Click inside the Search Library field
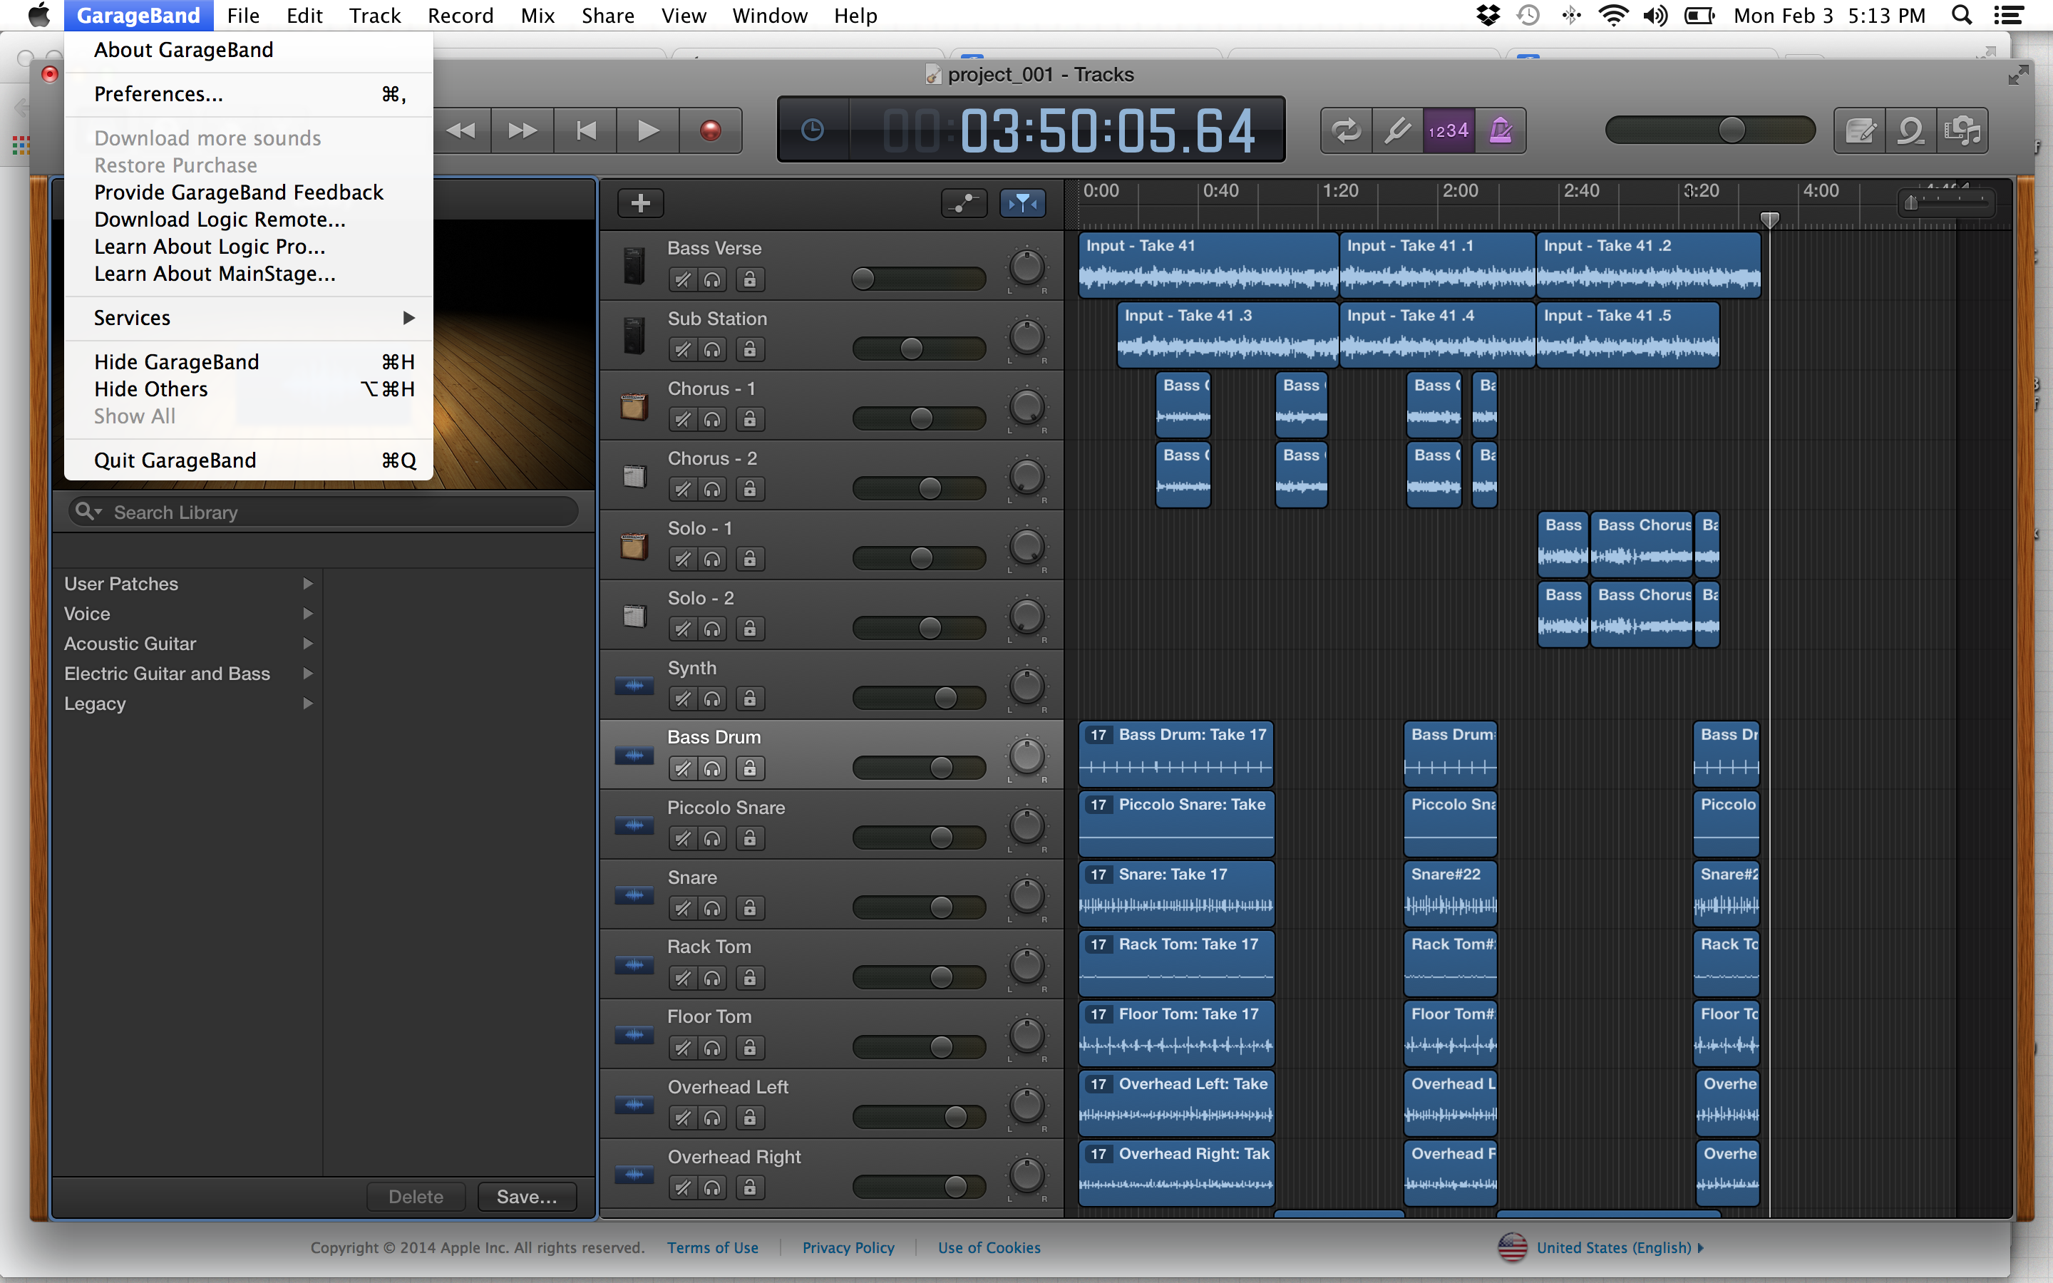This screenshot has width=2053, height=1283. click(322, 512)
